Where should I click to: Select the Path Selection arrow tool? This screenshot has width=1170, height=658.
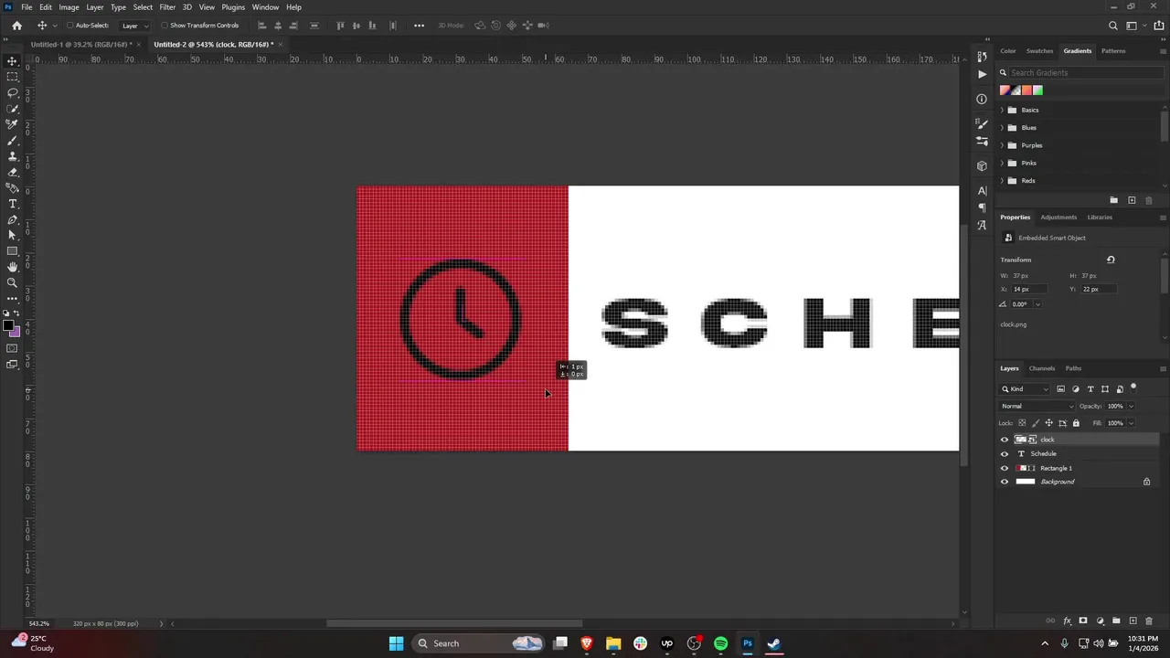tap(12, 236)
